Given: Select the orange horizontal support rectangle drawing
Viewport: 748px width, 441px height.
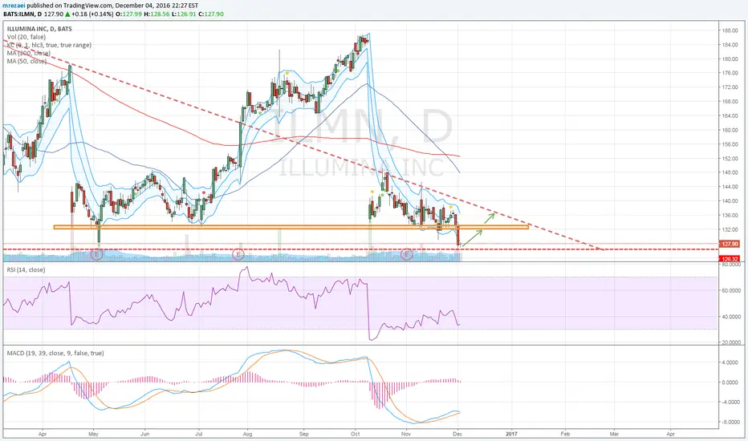Looking at the screenshot, I should click(x=291, y=227).
